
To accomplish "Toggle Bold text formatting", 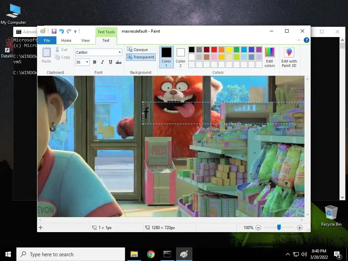I will [x=94, y=62].
